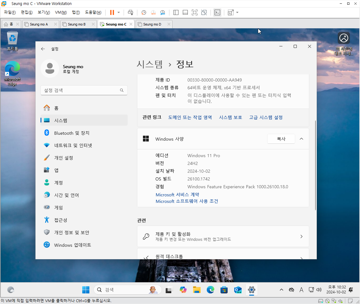
Task: Open File Explorer on the guest taskbar
Action: coord(197,290)
